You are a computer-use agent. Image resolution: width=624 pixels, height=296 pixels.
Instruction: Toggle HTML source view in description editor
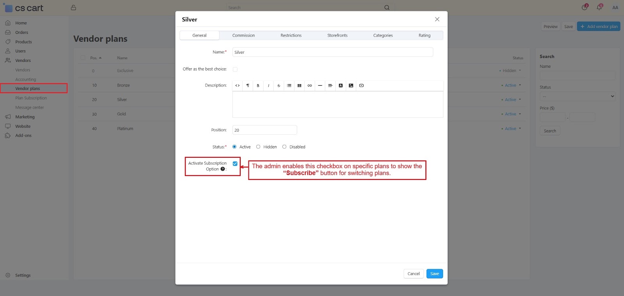tap(238, 86)
